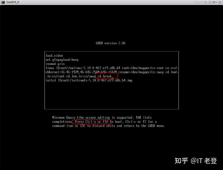Screen dimensions: 223x170
Task: Click the third window layout icon in title bar
Action: [x=202, y=2]
